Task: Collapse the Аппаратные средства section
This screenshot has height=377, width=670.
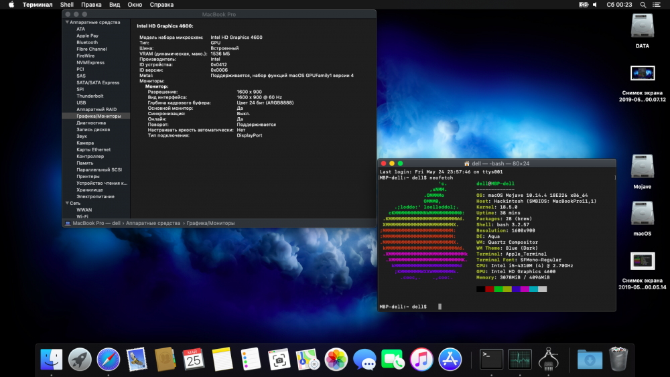Action: 67,22
